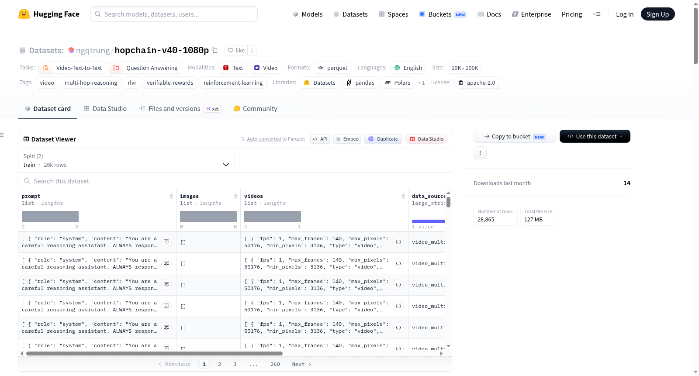Open chat view for fifth prompt row
This screenshot has height=376, width=699.
coord(166,327)
